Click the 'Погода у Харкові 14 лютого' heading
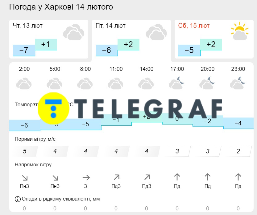This screenshot has width=257, height=215. coord(61,7)
